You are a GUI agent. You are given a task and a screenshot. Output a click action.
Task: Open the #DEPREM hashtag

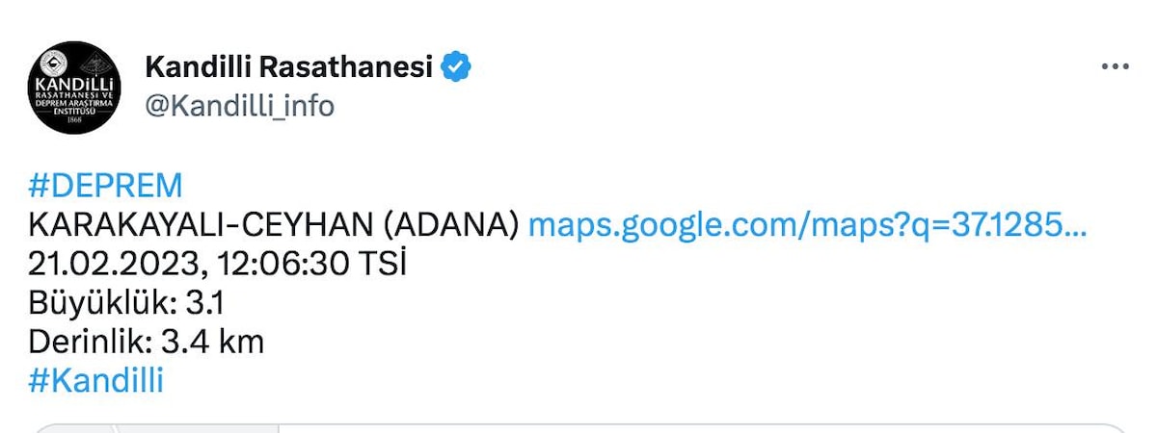(105, 186)
